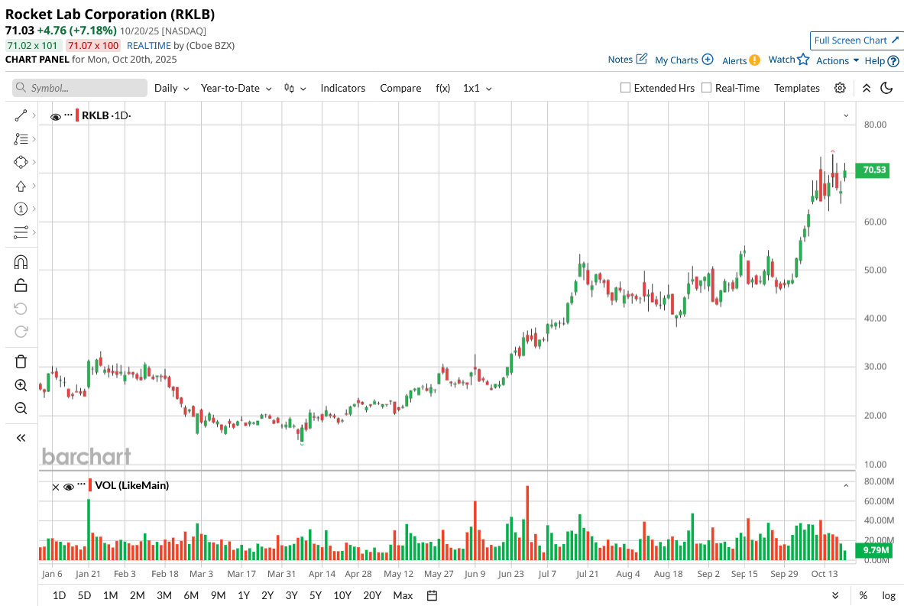Zoom out of the chart

point(21,408)
